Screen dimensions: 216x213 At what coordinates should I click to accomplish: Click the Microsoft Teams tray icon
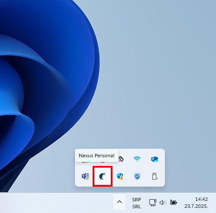[x=85, y=176]
